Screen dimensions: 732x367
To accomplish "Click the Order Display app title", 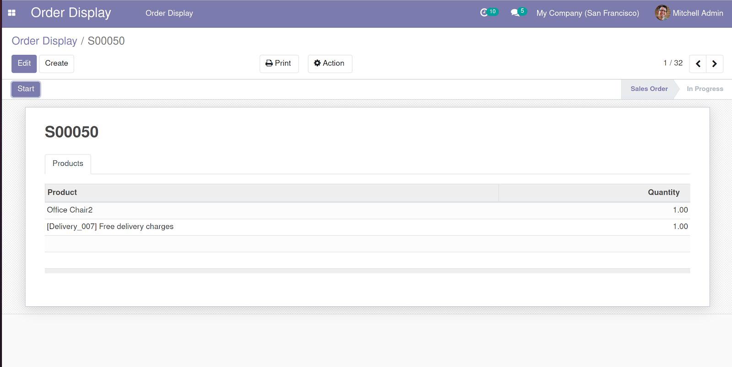I will [71, 13].
